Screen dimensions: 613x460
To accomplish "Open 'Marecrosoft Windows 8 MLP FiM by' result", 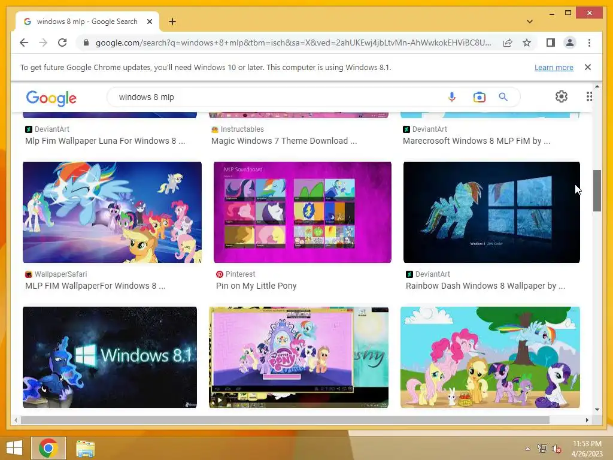I will (x=476, y=141).
